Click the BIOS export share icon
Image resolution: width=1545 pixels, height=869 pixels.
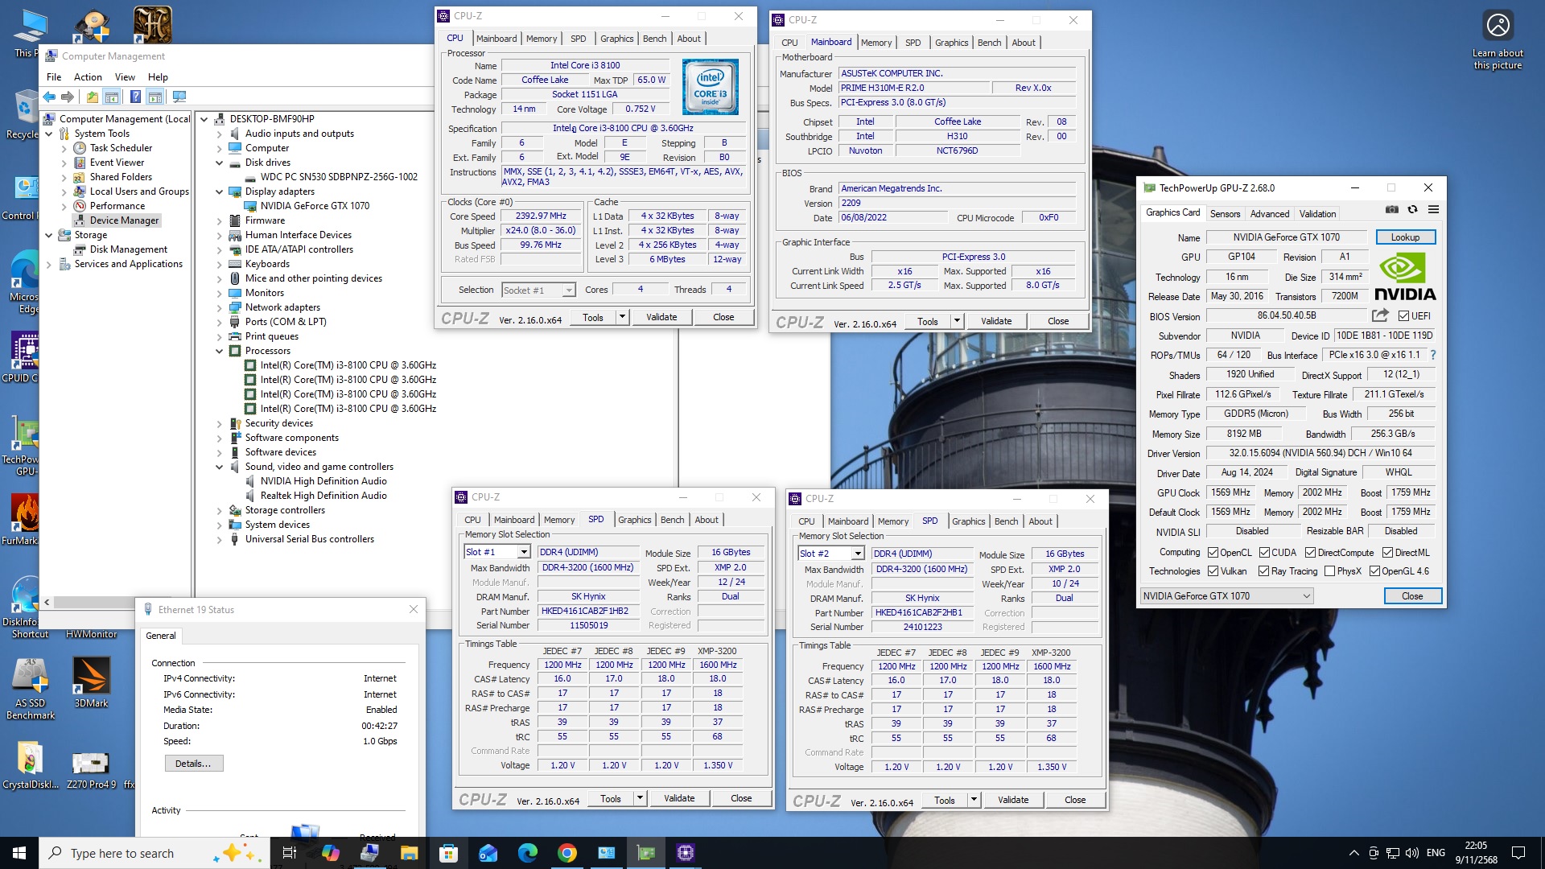tap(1380, 315)
